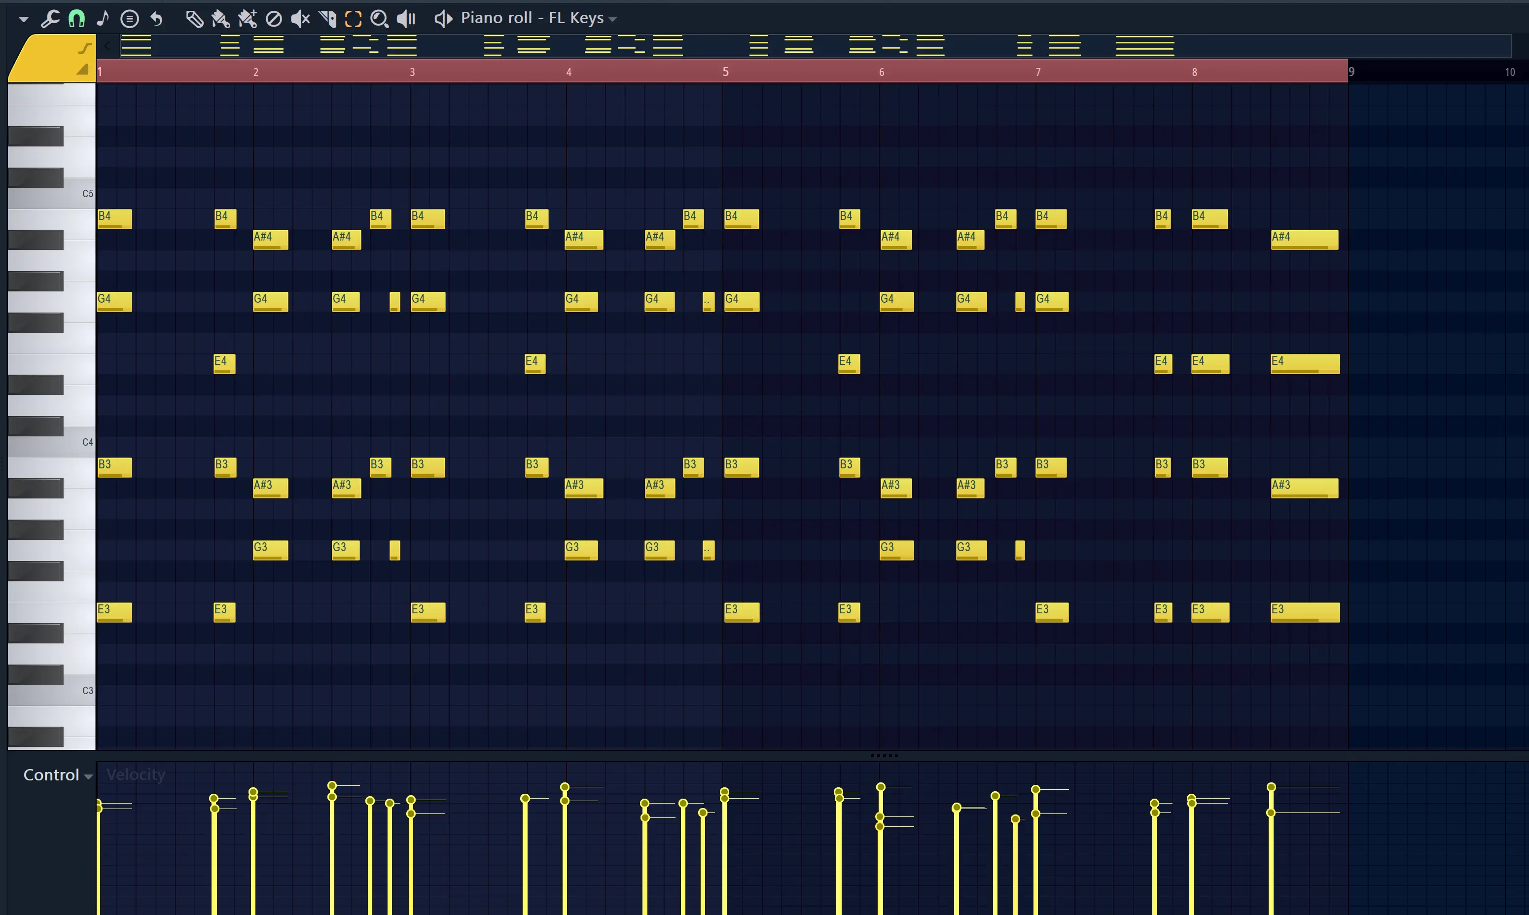The image size is (1529, 915).
Task: Select the pencil draw tool
Action: [195, 19]
